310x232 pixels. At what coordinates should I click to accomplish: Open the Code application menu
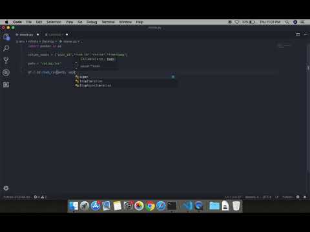coord(17,22)
